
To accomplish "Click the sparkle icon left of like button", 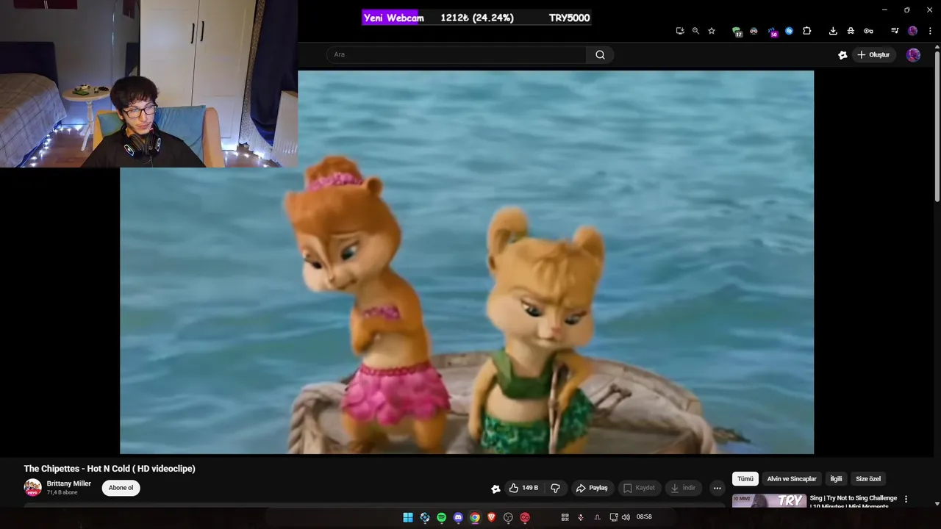I will [x=495, y=489].
